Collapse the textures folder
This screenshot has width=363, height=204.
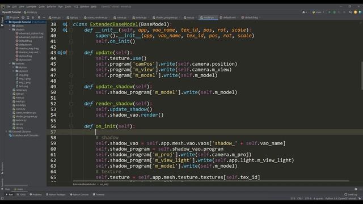[x=10, y=63]
